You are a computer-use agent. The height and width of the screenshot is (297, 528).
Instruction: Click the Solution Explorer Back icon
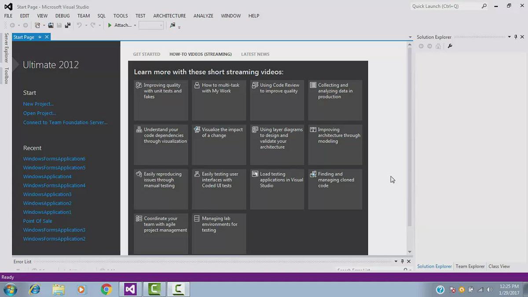pos(421,46)
